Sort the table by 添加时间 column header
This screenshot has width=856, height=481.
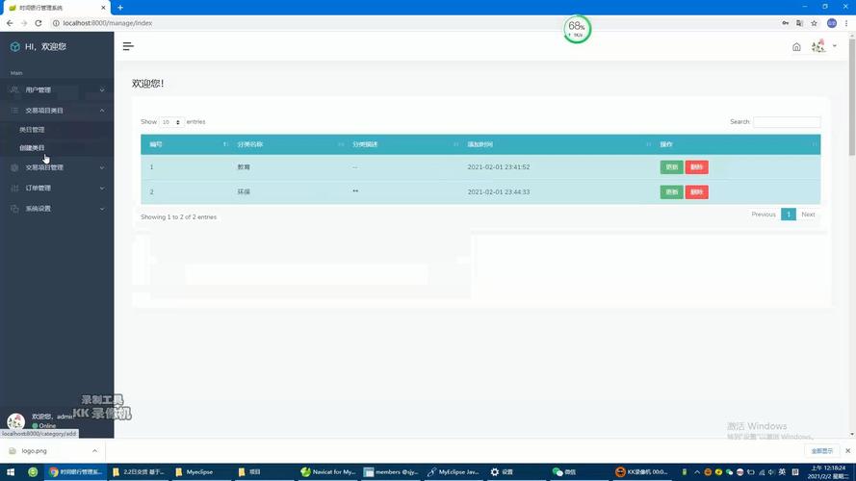click(556, 144)
